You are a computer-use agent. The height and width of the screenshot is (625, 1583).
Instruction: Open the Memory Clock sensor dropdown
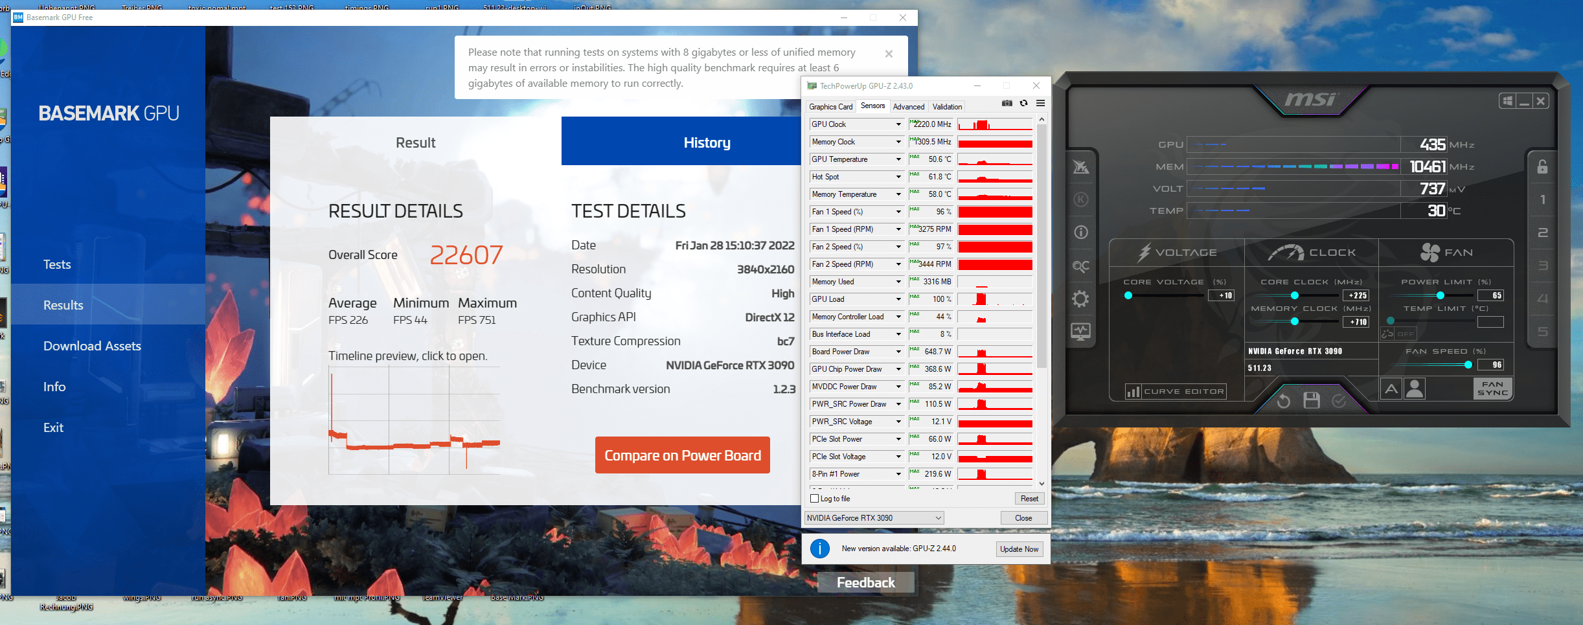898,142
